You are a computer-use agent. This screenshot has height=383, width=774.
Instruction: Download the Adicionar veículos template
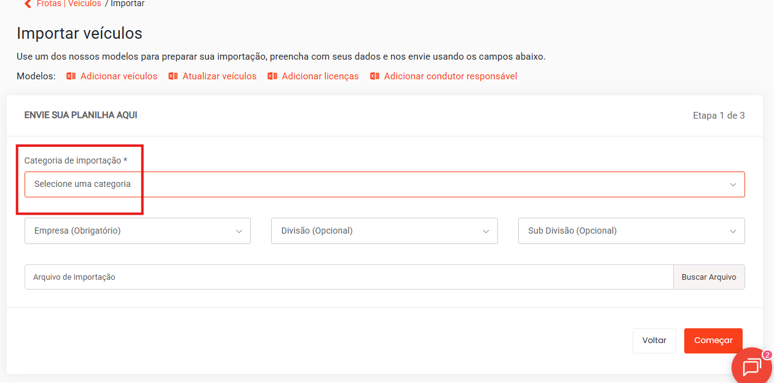click(119, 76)
